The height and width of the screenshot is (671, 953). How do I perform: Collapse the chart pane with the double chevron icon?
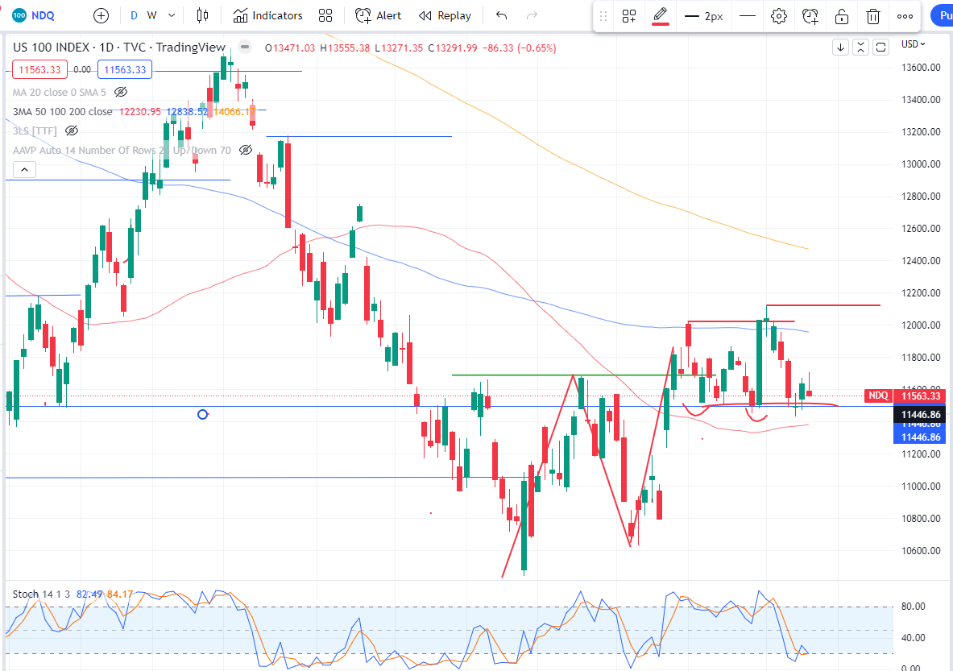860,47
